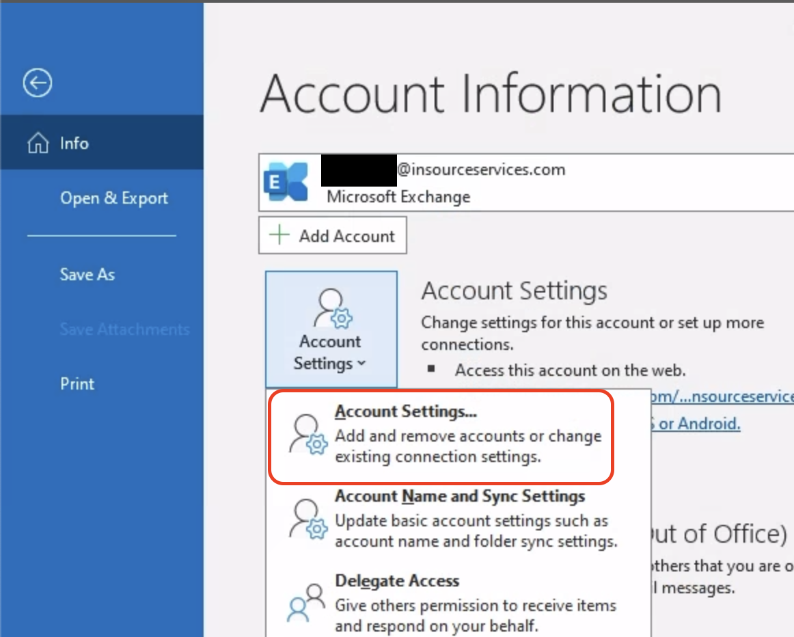The width and height of the screenshot is (794, 637).
Task: Click the two-person Delegate Access icon
Action: click(x=306, y=603)
